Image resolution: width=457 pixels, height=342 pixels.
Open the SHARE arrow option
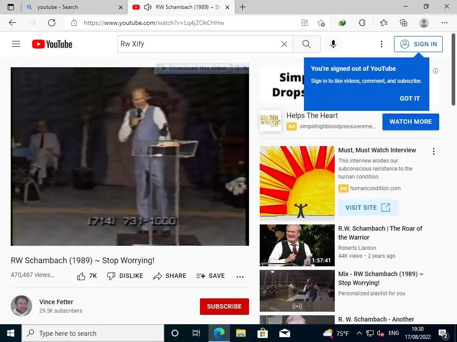(x=170, y=276)
